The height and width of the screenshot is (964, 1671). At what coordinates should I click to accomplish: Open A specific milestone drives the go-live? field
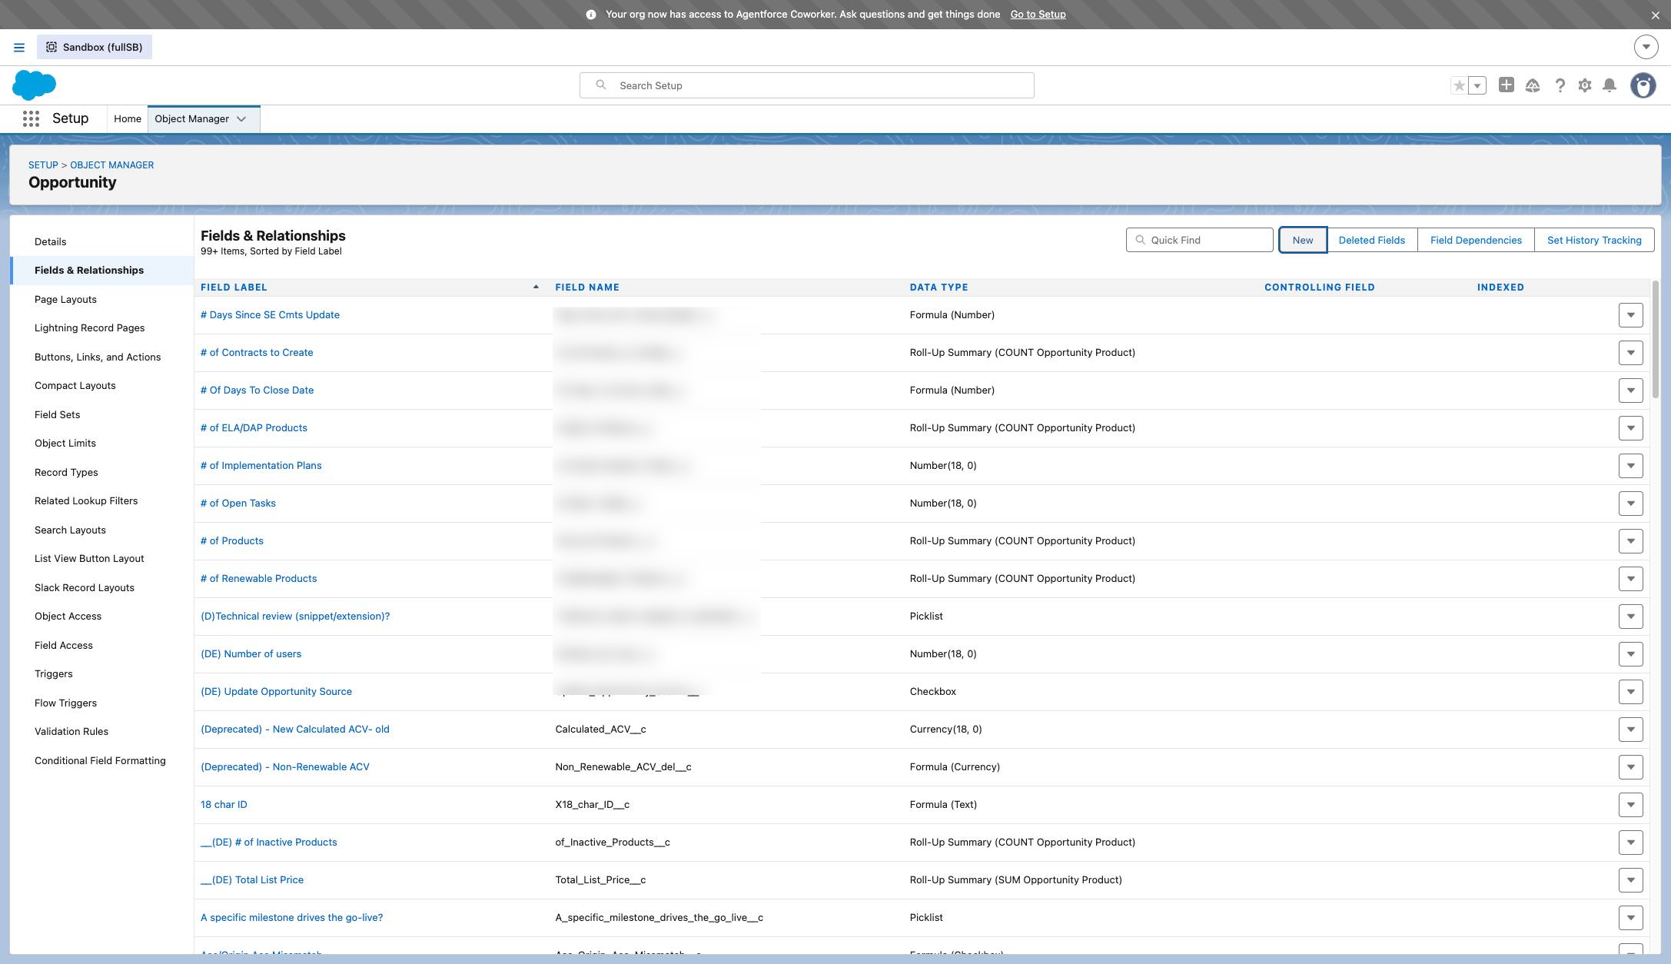coord(291,918)
